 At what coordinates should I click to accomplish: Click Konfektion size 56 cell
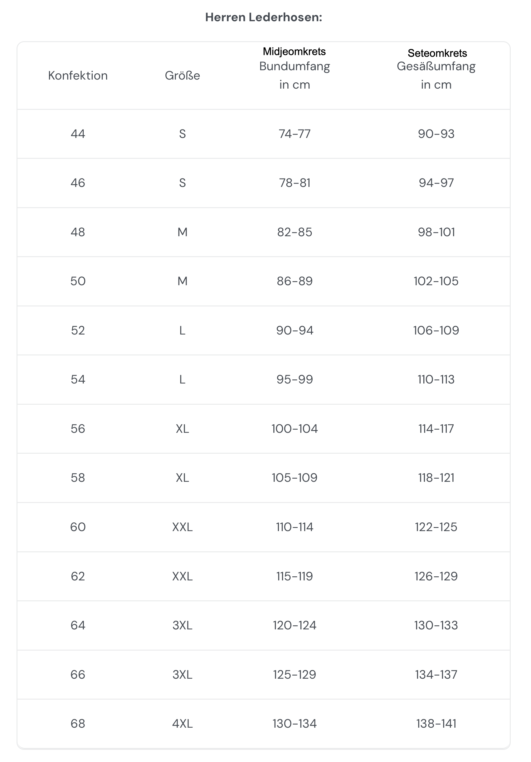pos(78,428)
